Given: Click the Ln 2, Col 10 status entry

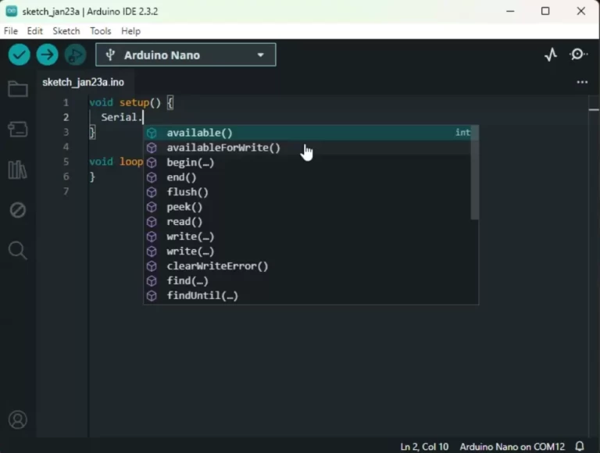Looking at the screenshot, I should pos(424,447).
